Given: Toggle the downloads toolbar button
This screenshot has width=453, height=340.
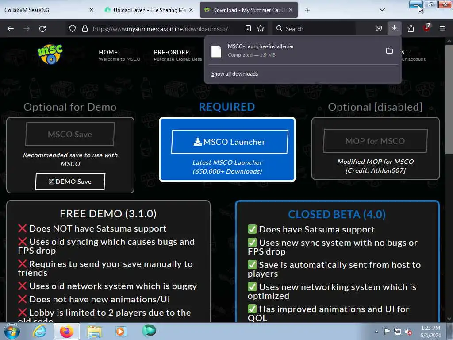Looking at the screenshot, I should (394, 29).
